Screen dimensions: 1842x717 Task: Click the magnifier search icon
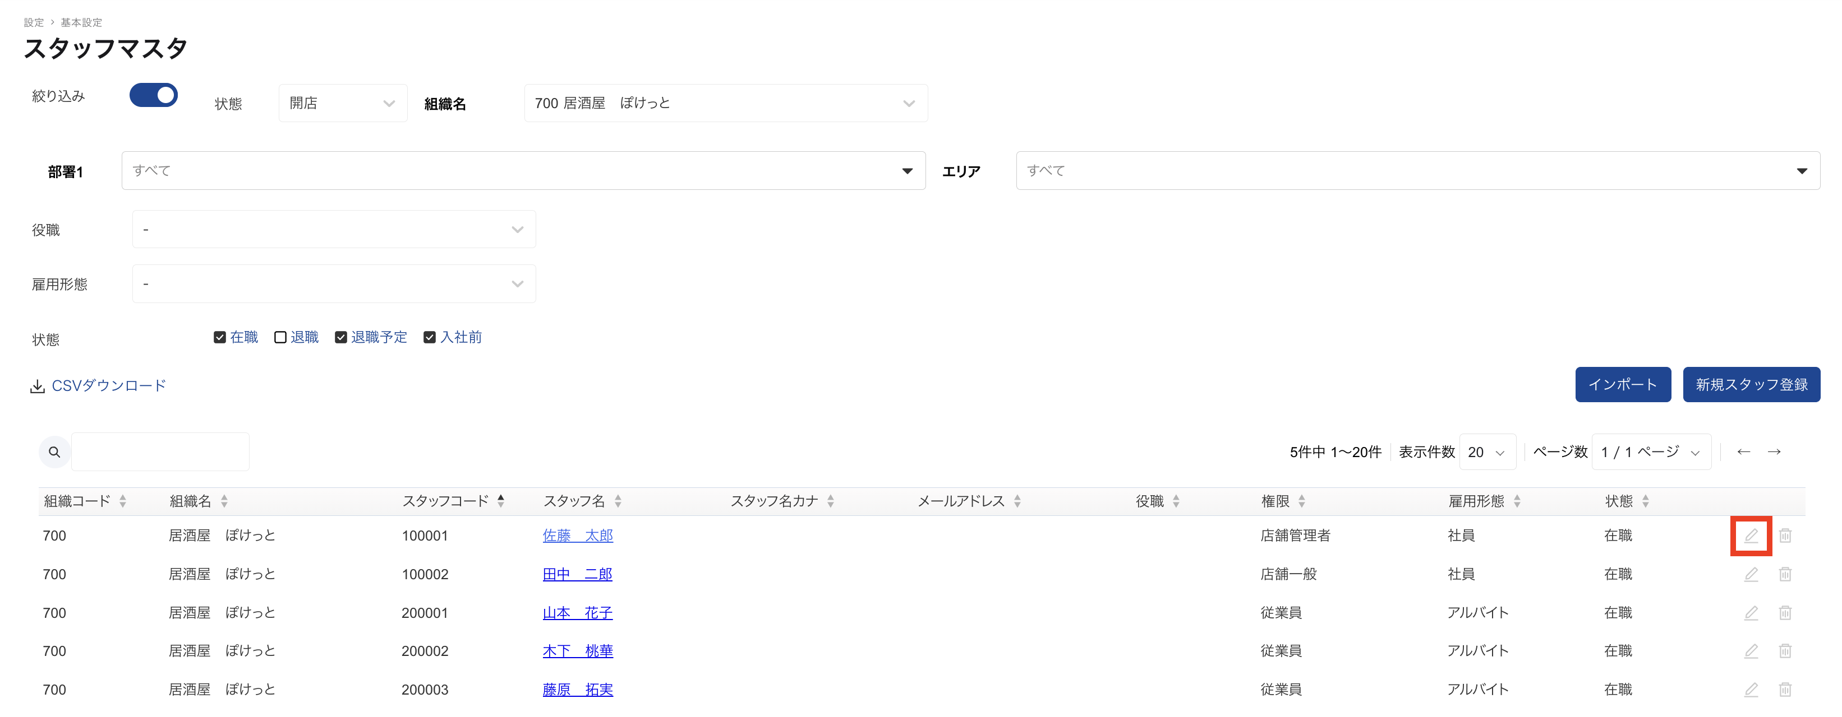point(54,452)
